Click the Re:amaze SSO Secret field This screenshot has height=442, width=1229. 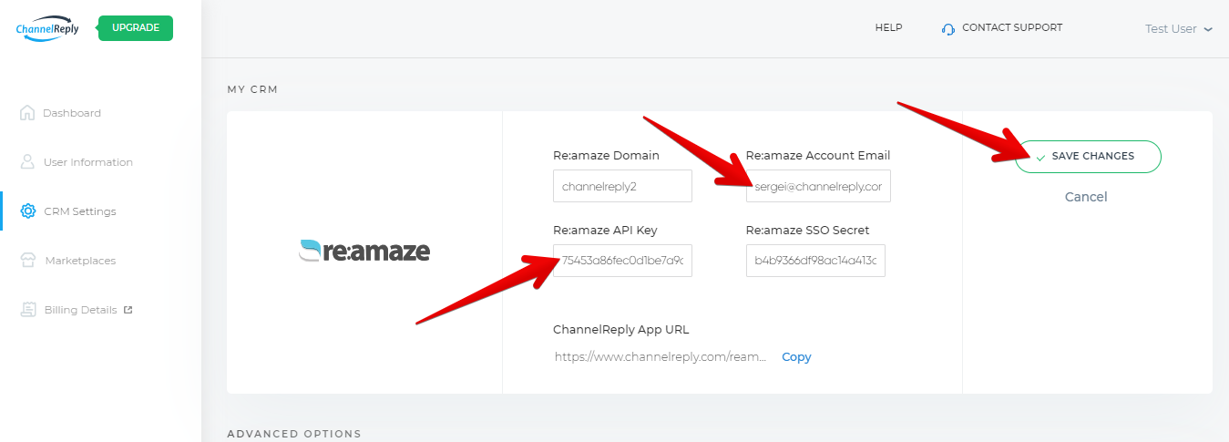point(815,261)
